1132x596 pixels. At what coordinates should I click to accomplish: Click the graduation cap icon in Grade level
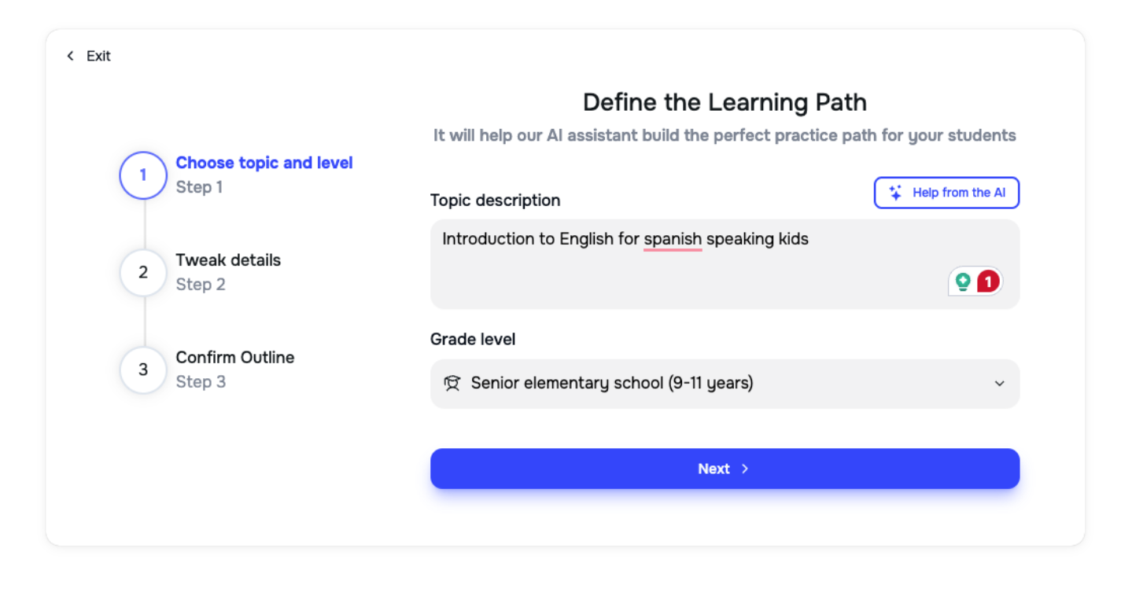point(452,383)
